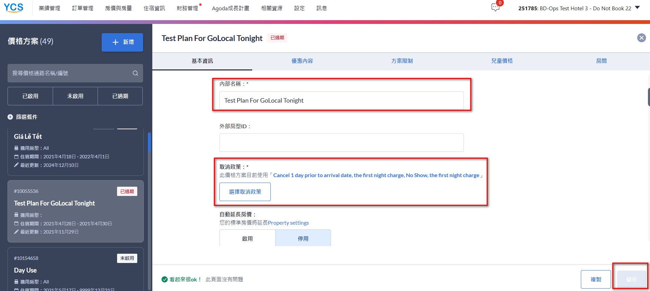Filter rate plans by 未啟用
The image size is (650, 291).
coord(75,96)
